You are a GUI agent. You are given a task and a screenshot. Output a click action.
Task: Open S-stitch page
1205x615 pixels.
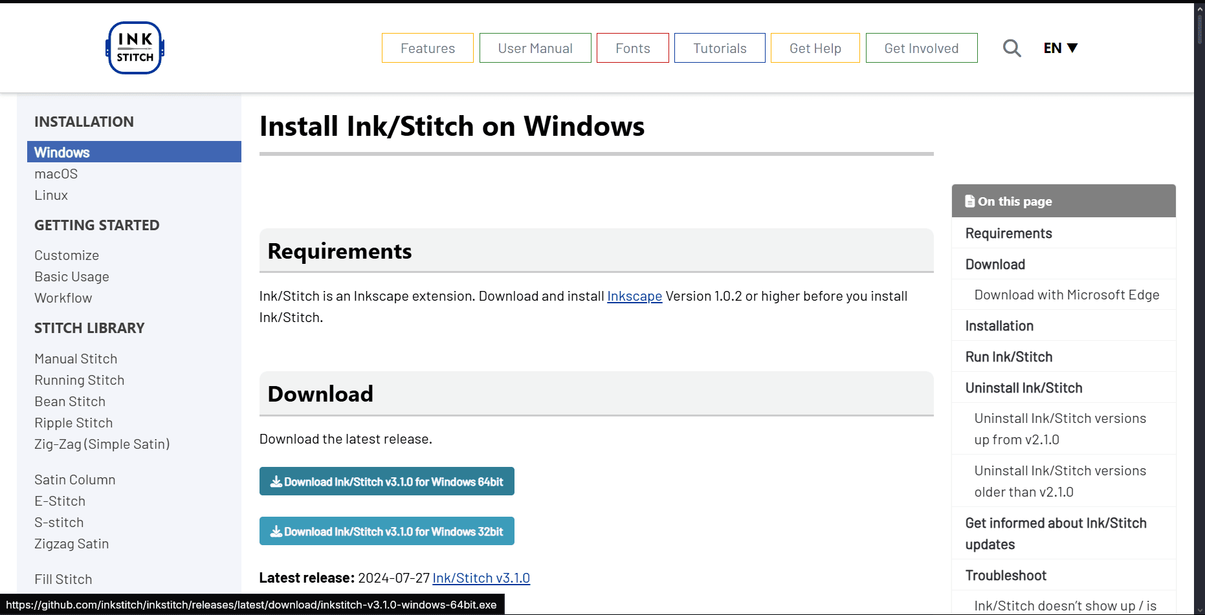tap(59, 523)
